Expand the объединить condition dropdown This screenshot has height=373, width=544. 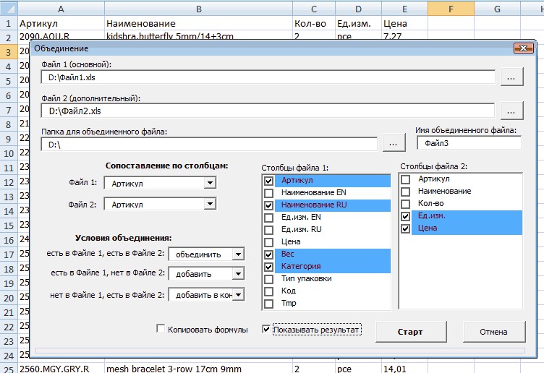pos(238,254)
